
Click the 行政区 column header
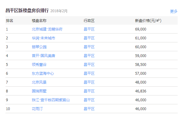[89, 21]
